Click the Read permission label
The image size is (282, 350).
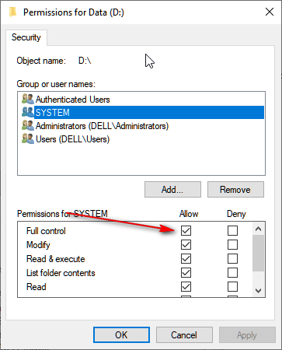(37, 287)
